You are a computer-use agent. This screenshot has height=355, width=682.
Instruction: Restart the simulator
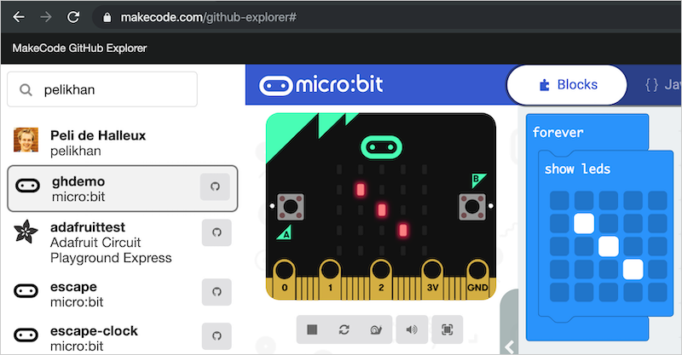click(x=344, y=329)
